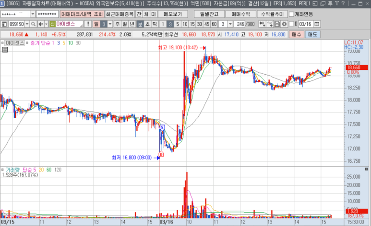Image resolution: width=371 pixels, height=226 pixels.
Task: Switch chart to 일 daily period
Action: click(x=96, y=24)
